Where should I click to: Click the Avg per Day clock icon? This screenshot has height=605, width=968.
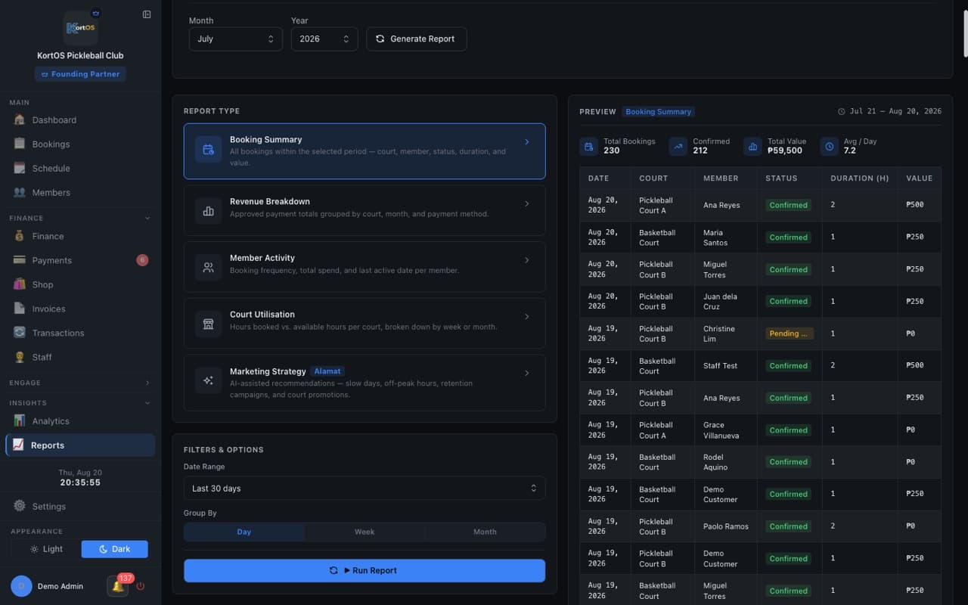click(830, 147)
